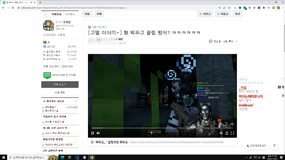This screenshot has width=285, height=160.
Task: Open Microsoft Edge from taskbar
Action: pos(62,158)
